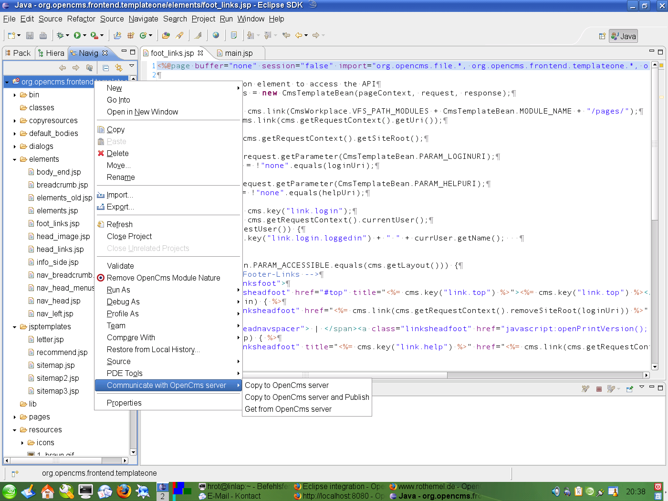Image resolution: width=668 pixels, height=501 pixels.
Task: Click the volume speaker tray icon
Action: pyautogui.click(x=556, y=491)
